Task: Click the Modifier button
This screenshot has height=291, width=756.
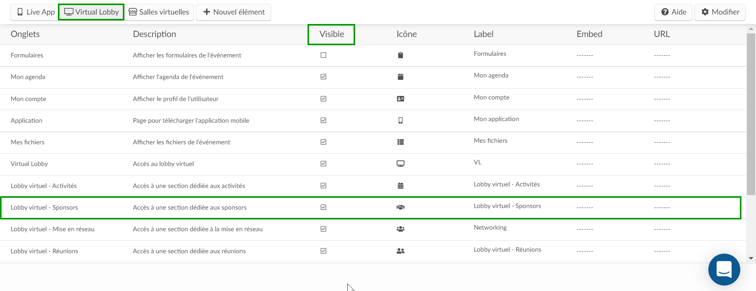Action: (720, 12)
